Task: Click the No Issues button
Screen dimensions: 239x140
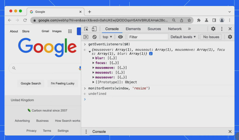Action: tap(211, 37)
